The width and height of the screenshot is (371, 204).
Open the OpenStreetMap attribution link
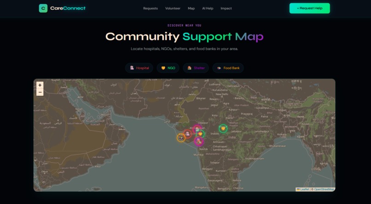tap(324, 189)
